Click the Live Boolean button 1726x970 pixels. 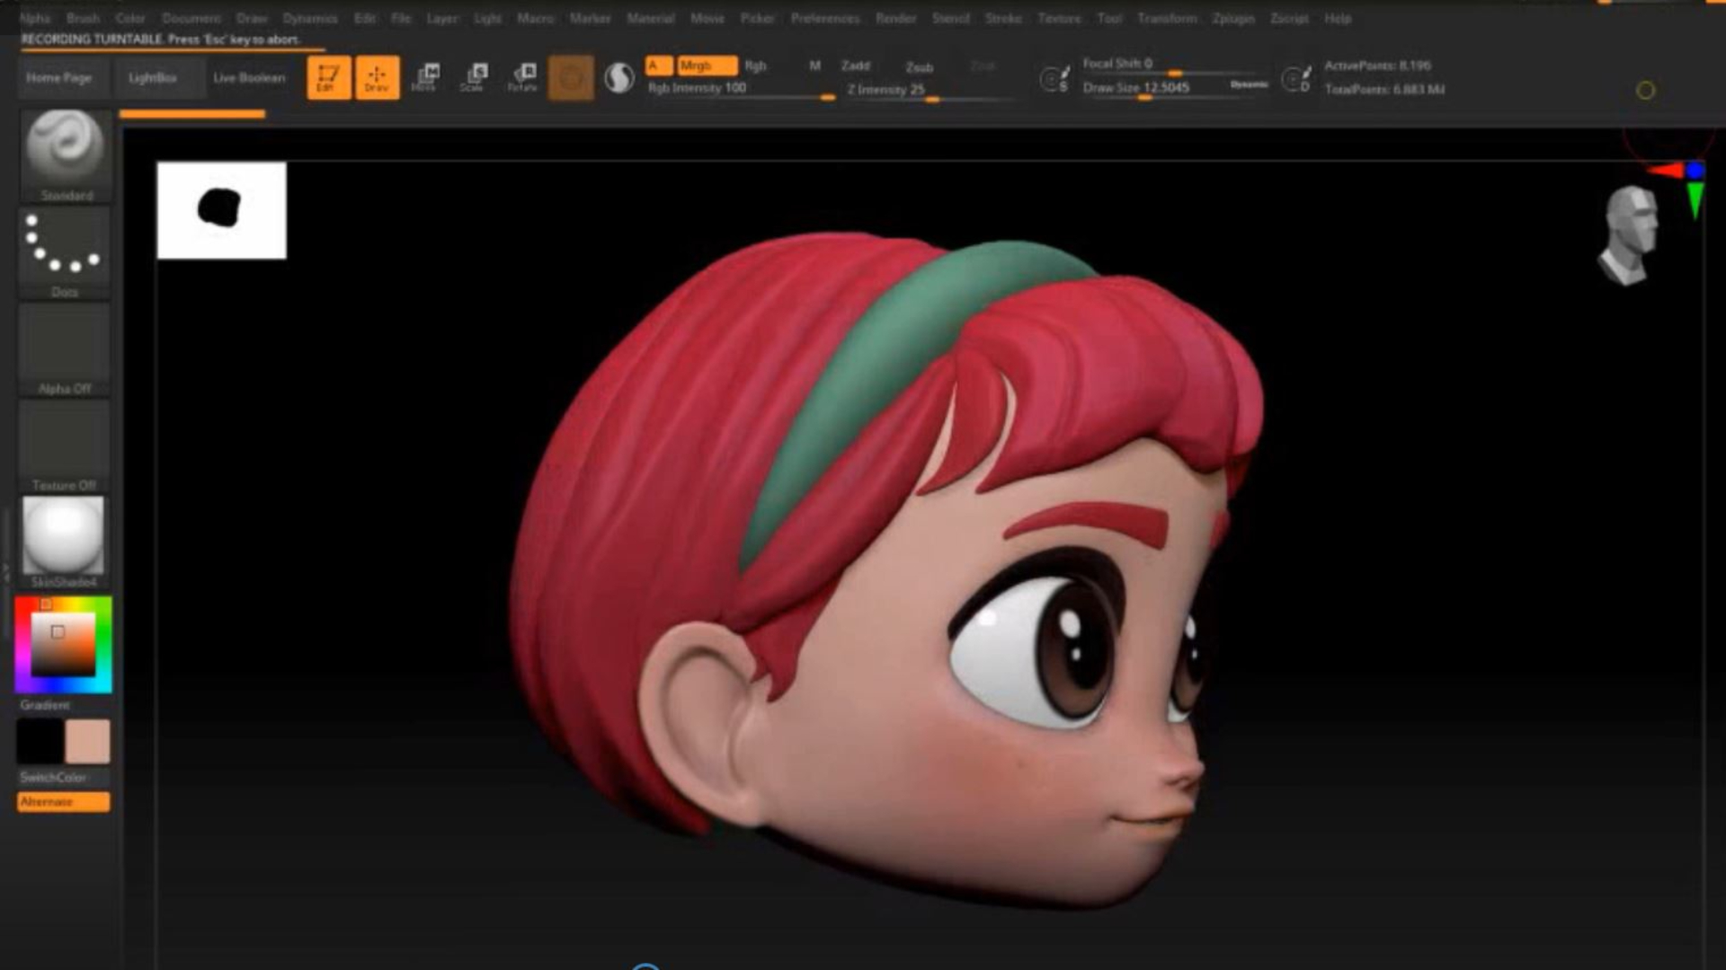(x=249, y=77)
